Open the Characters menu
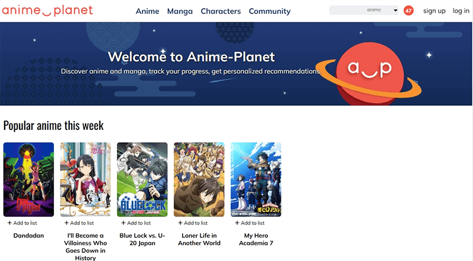The image size is (473, 261). (221, 11)
